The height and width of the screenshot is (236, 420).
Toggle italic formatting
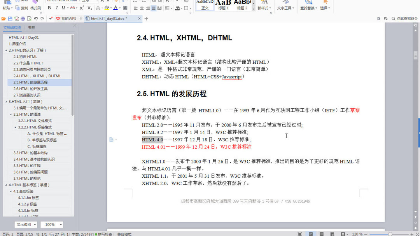point(57,7)
